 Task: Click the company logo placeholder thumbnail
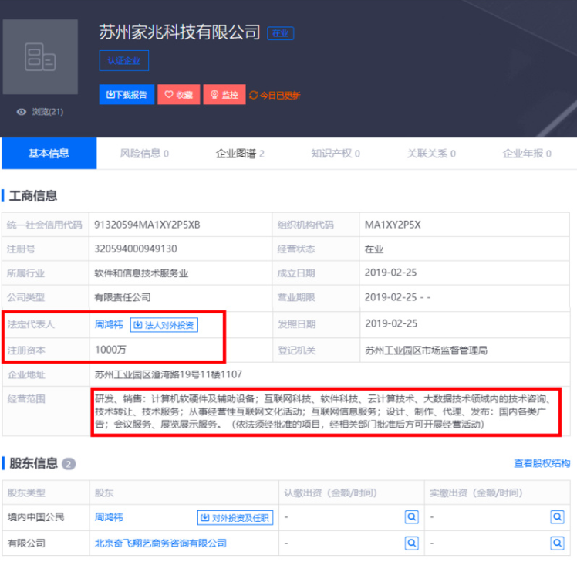[40, 57]
